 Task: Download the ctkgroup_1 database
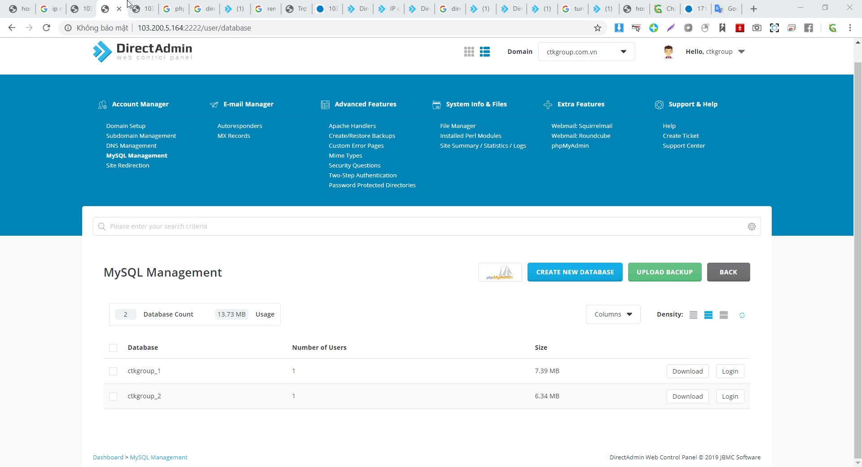(687, 371)
